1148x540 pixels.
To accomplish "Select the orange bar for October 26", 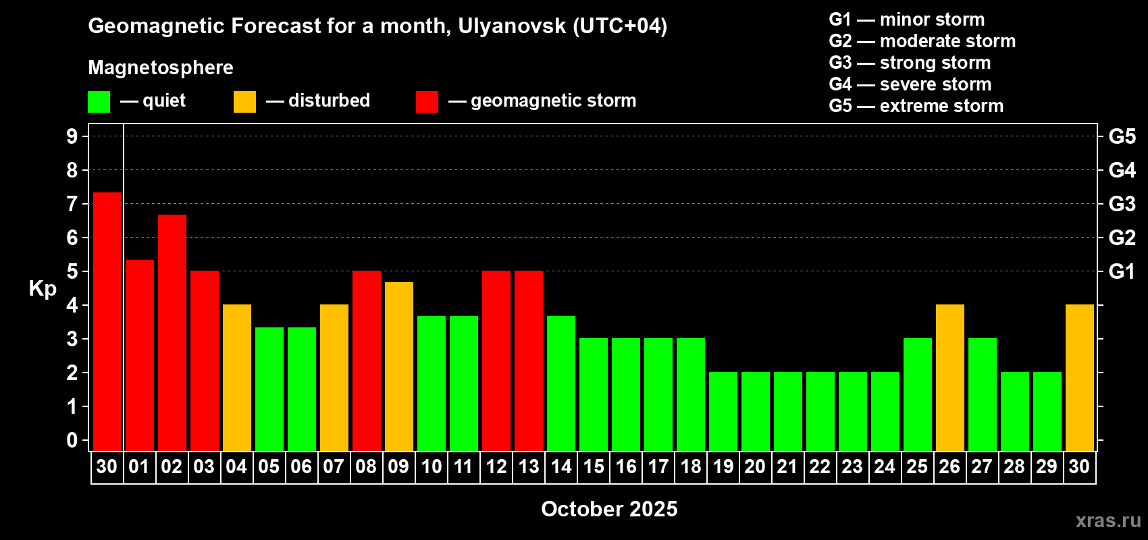I will (x=950, y=377).
